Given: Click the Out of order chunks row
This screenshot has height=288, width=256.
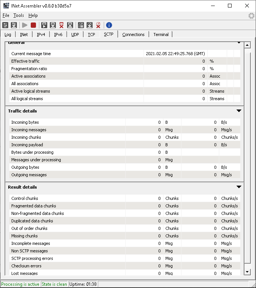Looking at the screenshot, I should (125, 228).
